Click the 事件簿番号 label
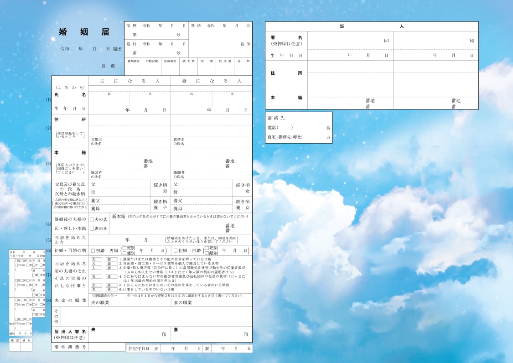This screenshot has width=513, height=363. [70, 347]
